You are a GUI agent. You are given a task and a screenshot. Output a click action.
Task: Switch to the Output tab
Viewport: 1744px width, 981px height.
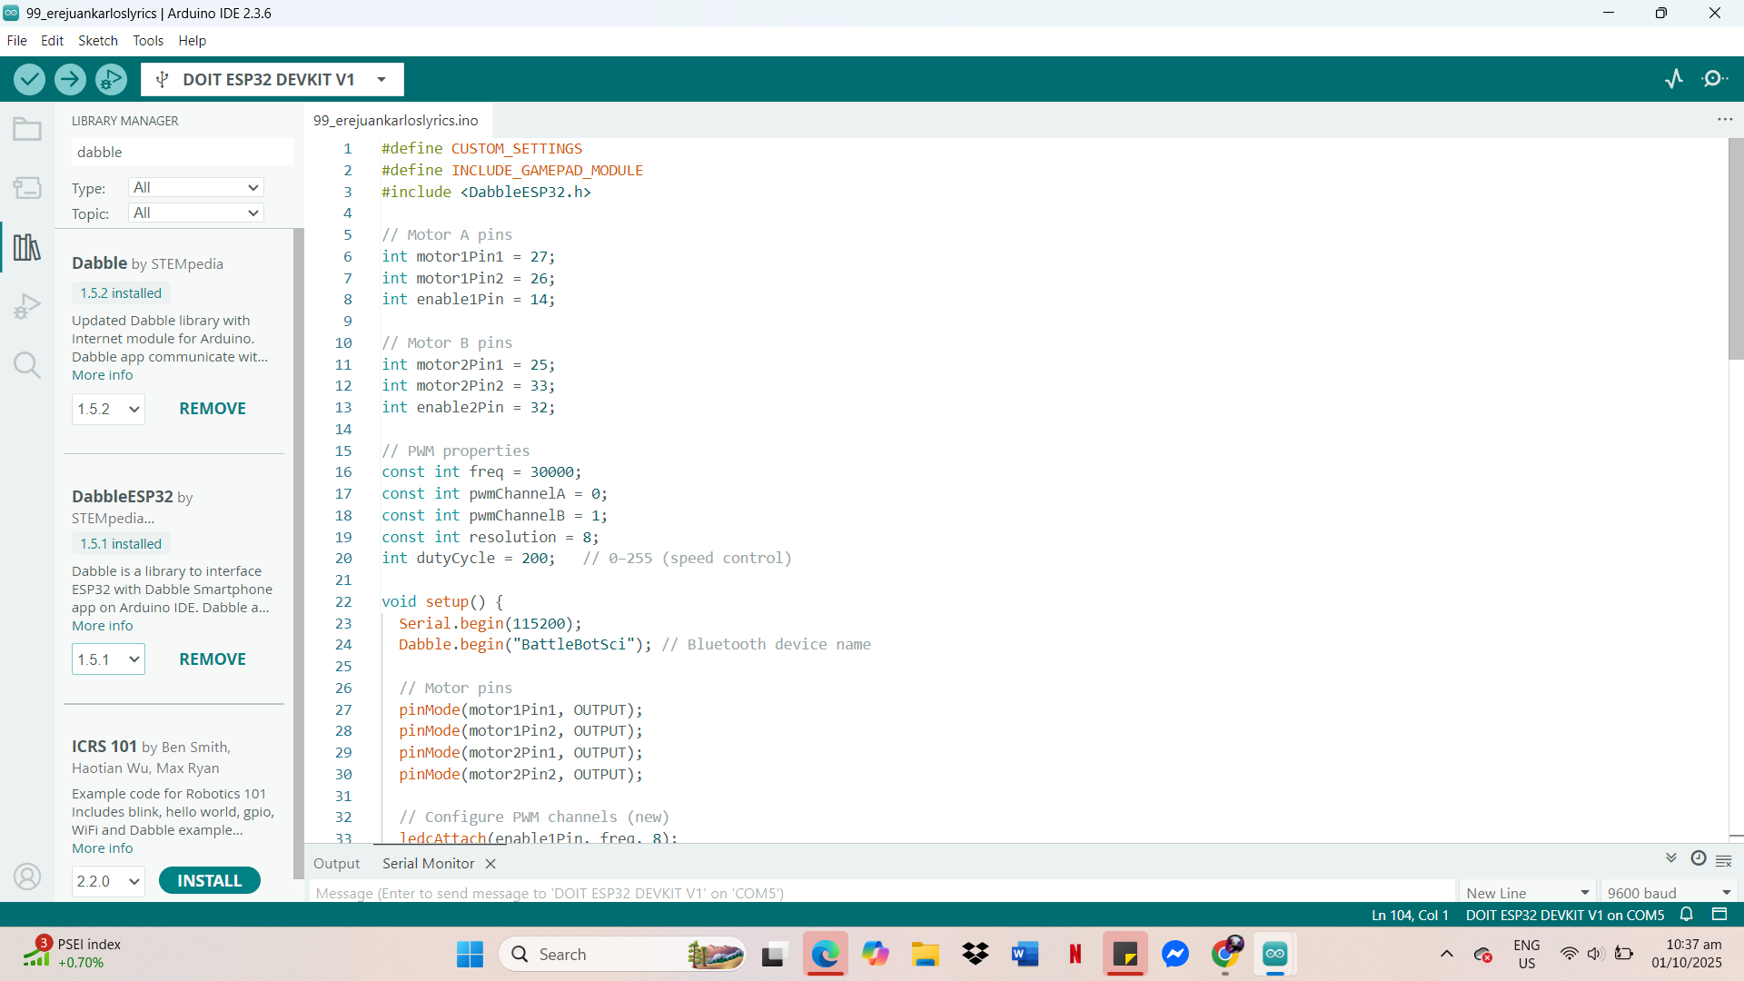(x=336, y=864)
